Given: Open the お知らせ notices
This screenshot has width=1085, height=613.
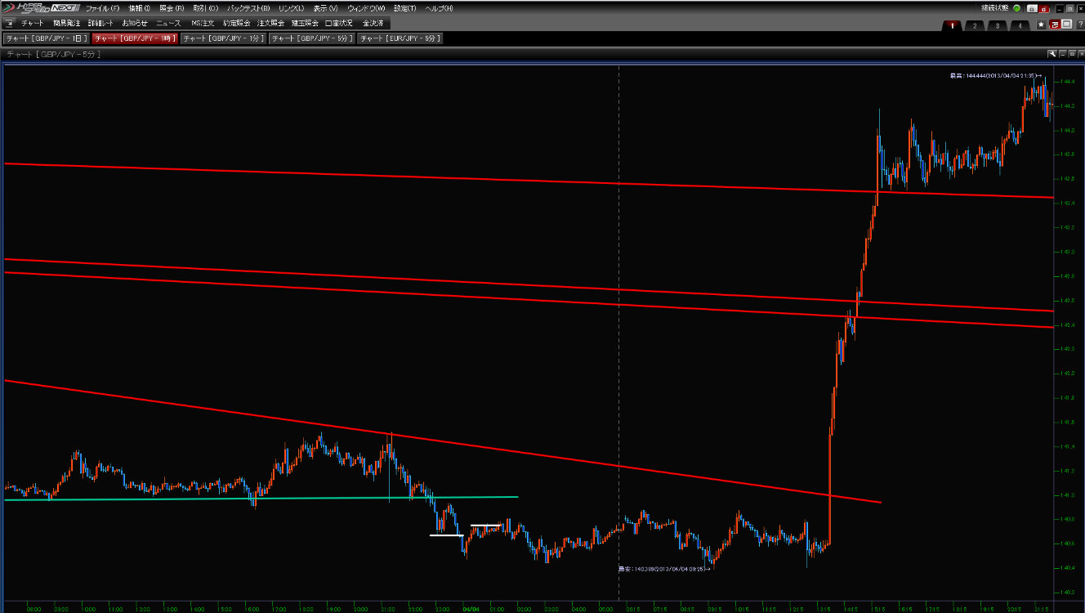Looking at the screenshot, I should coord(135,23).
